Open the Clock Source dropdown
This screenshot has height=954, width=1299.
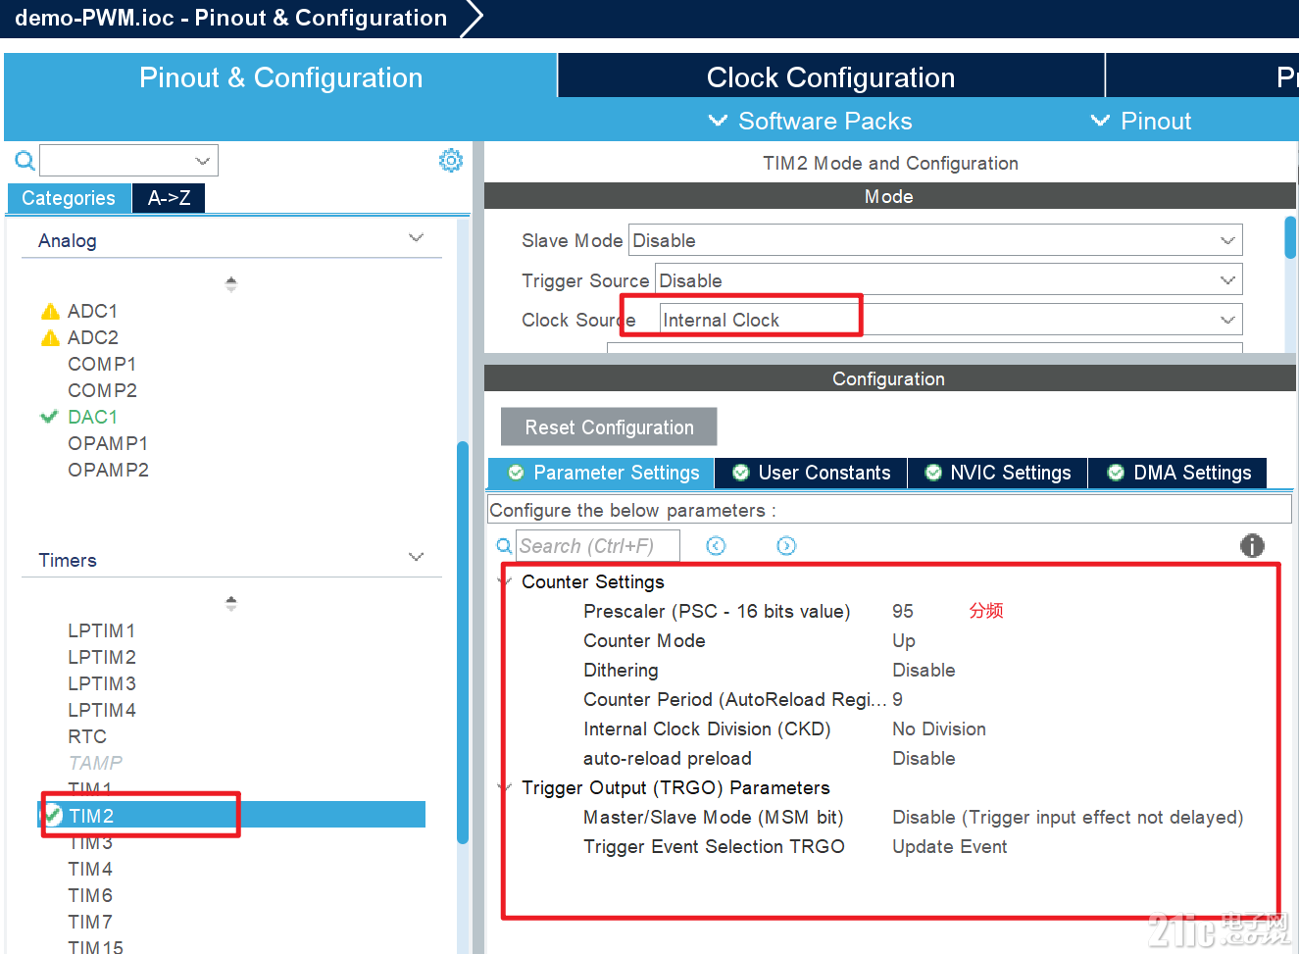click(1227, 320)
